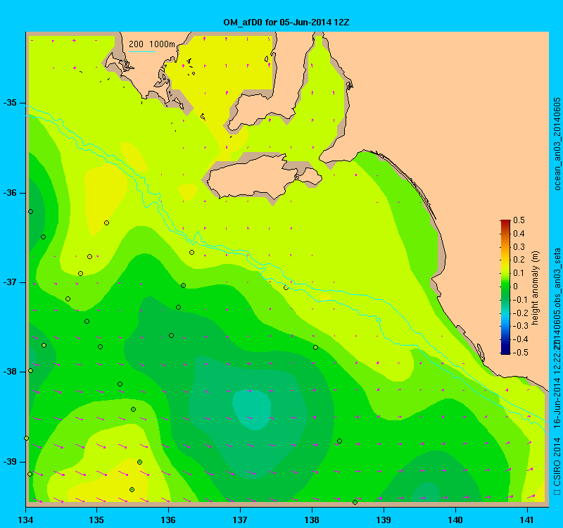Click the -0.4 color bar tick label

(520, 339)
